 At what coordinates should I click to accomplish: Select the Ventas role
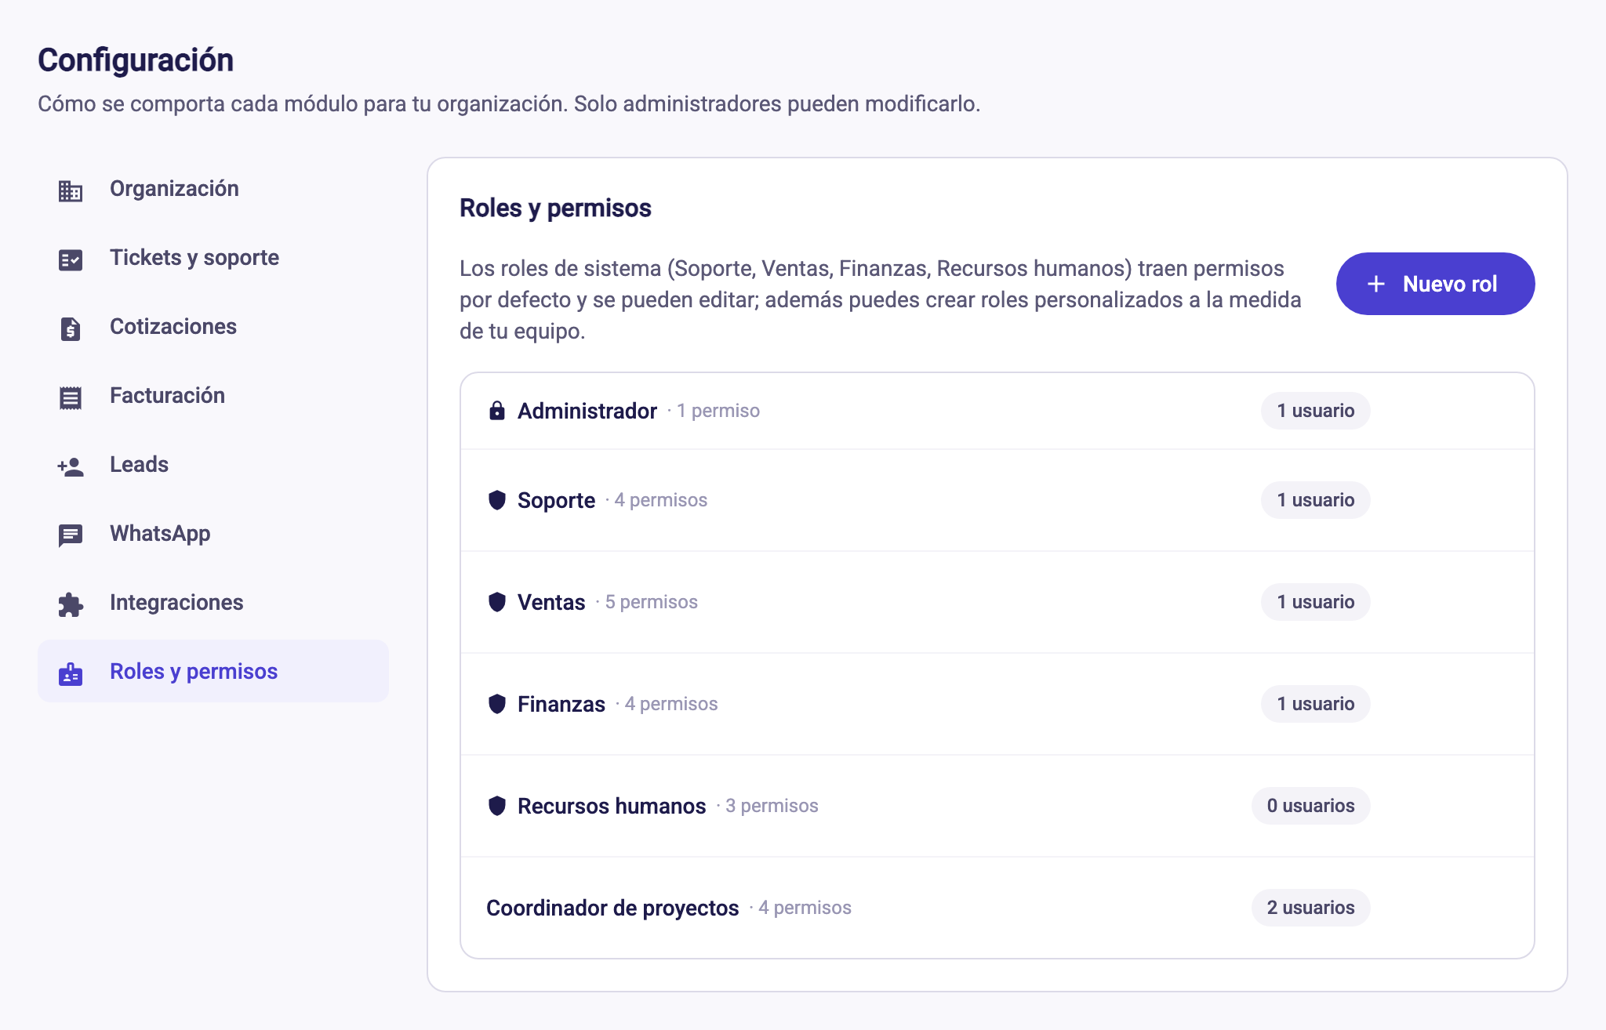point(997,602)
